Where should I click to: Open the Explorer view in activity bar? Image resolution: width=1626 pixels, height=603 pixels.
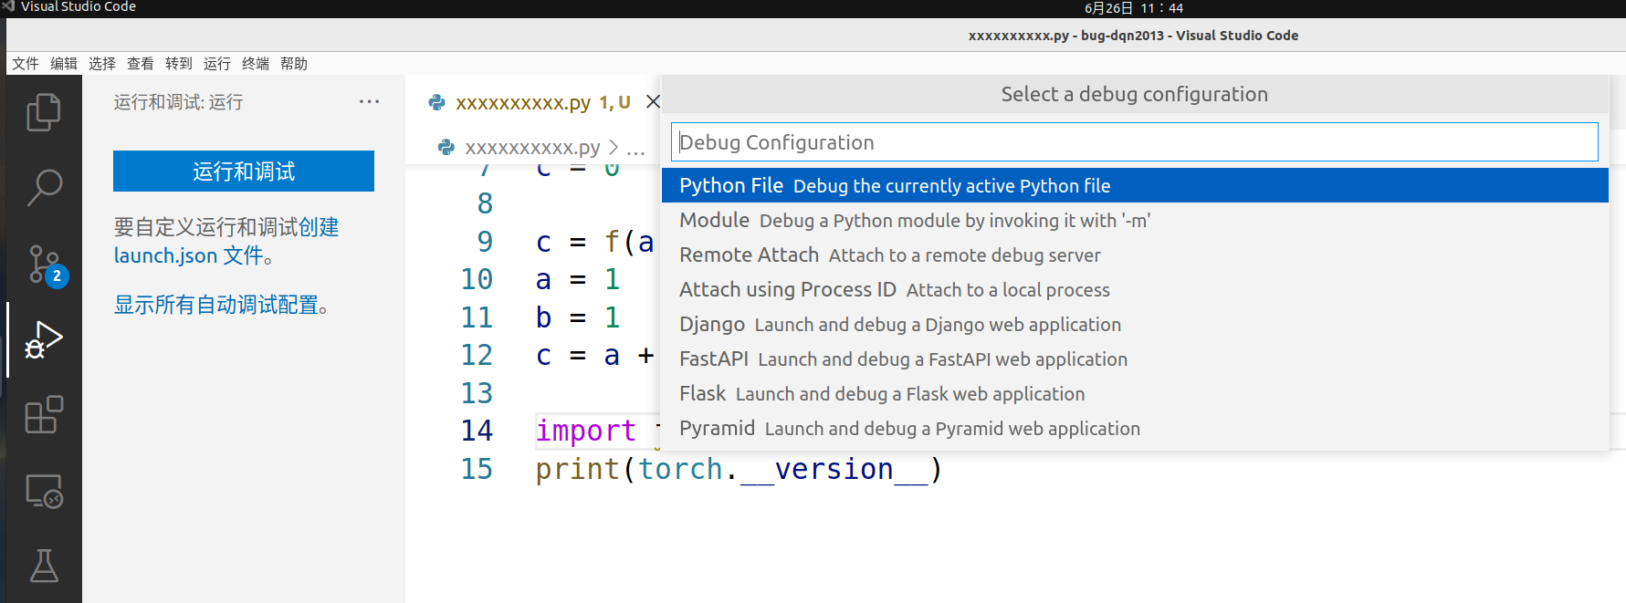pyautogui.click(x=44, y=112)
